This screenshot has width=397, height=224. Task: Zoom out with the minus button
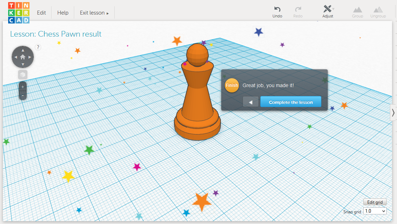(x=23, y=96)
